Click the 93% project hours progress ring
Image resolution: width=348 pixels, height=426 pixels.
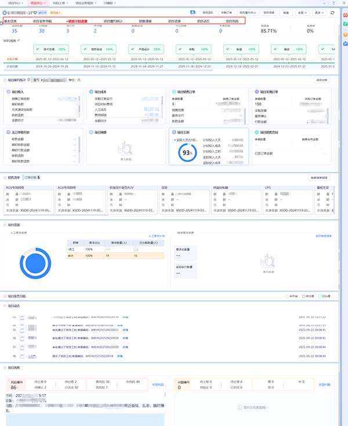187,151
